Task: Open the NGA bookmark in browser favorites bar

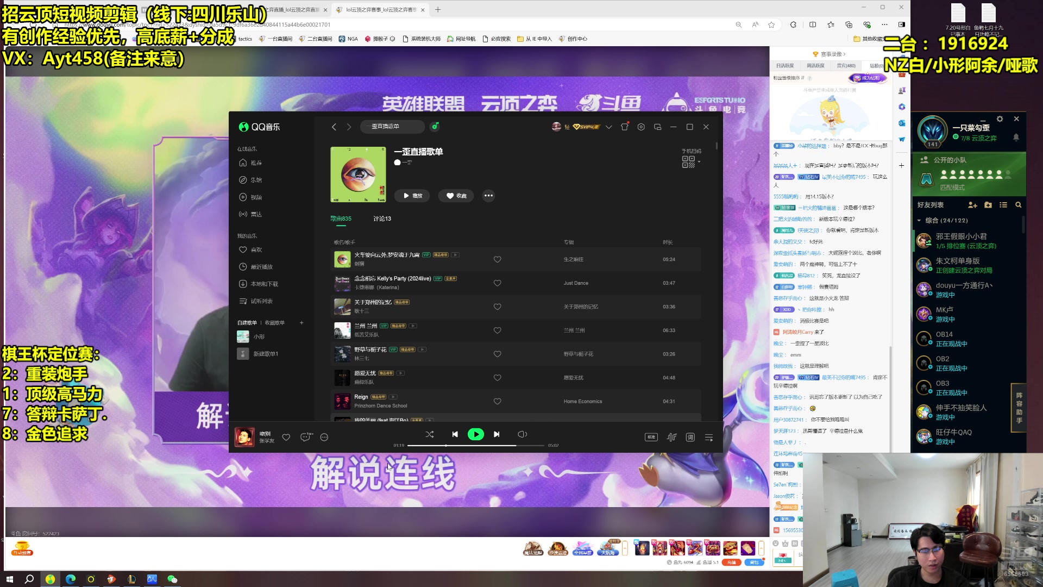Action: pos(348,39)
